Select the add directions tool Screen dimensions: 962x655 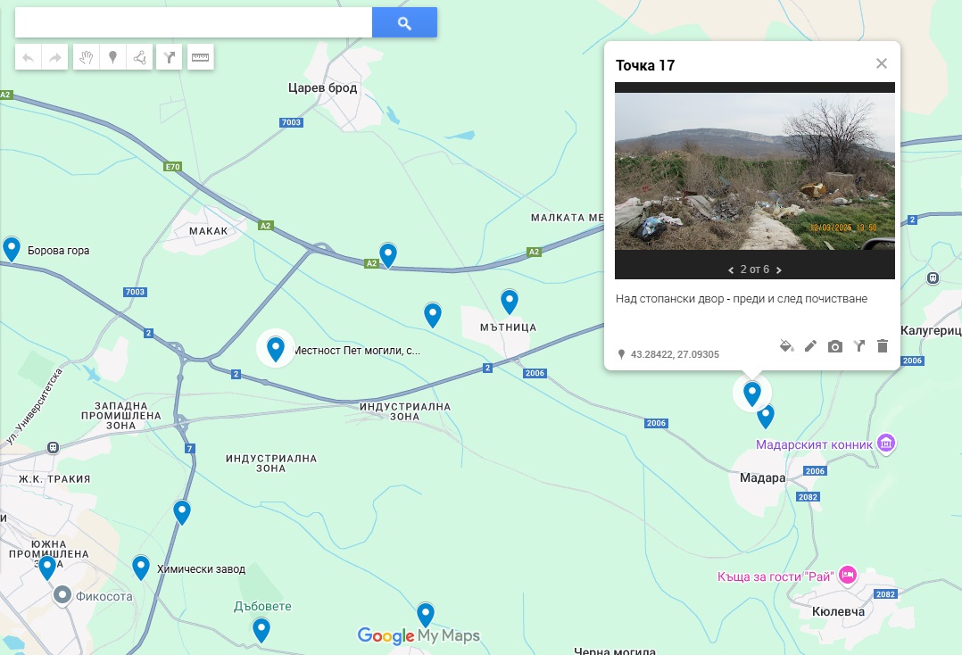click(169, 58)
